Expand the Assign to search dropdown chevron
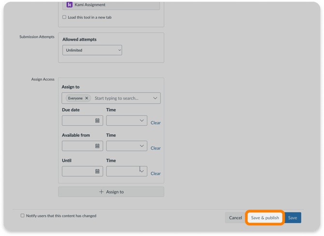The width and height of the screenshot is (324, 236). [x=155, y=98]
